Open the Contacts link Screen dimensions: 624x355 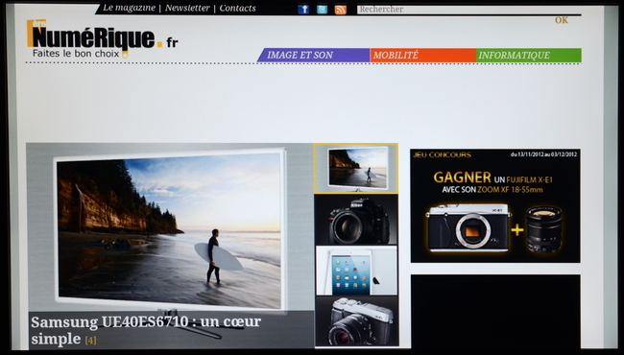tap(237, 8)
